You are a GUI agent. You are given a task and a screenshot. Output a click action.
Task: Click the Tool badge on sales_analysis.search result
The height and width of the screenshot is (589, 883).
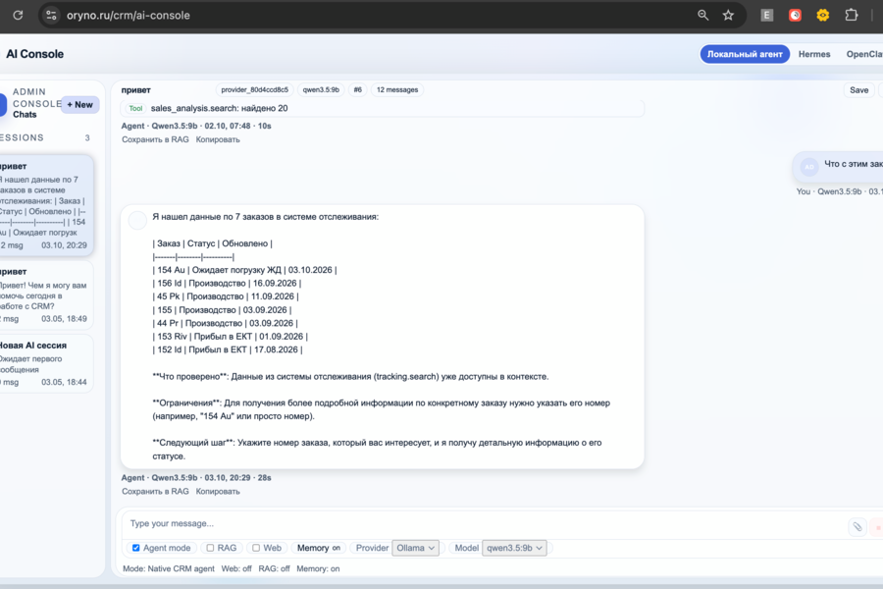(135, 108)
